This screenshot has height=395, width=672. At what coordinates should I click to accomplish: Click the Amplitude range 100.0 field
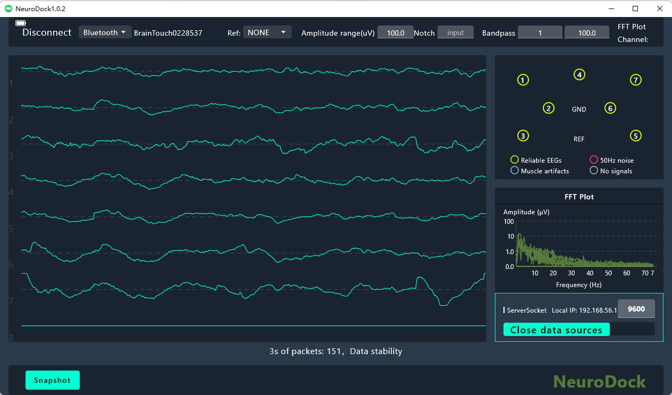[x=396, y=32]
